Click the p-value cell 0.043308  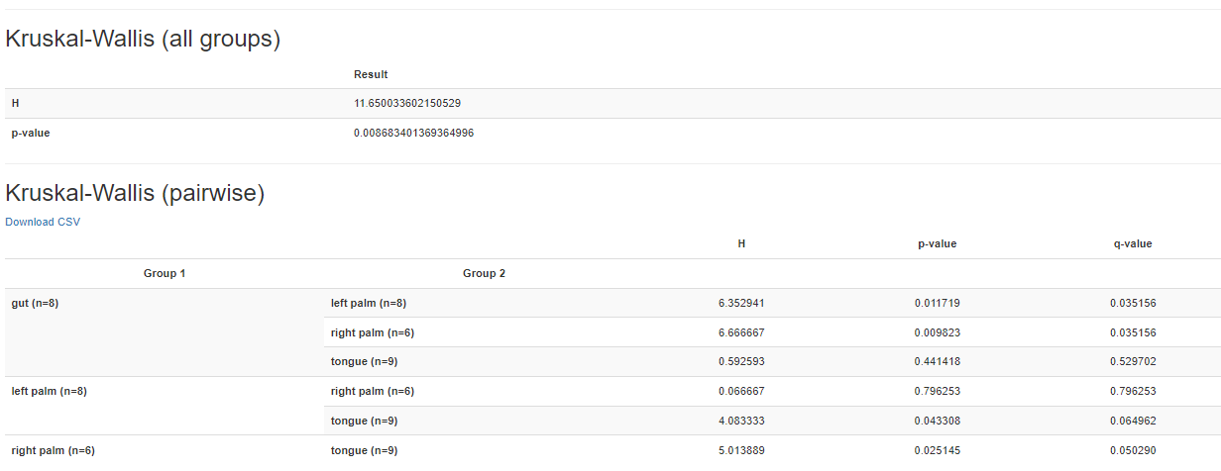937,421
